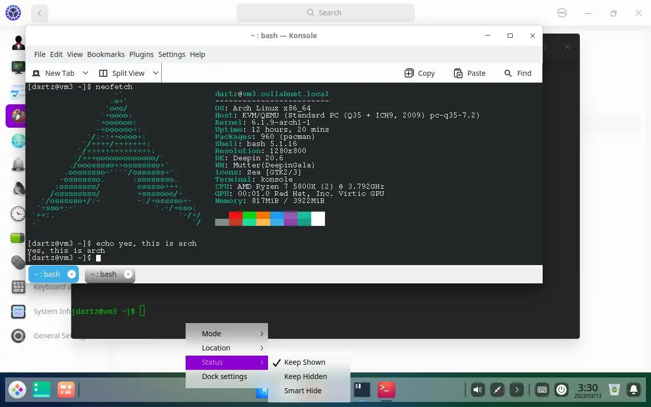The width and height of the screenshot is (651, 407).
Task: Switch to the red Konsole dock icon
Action: [387, 390]
